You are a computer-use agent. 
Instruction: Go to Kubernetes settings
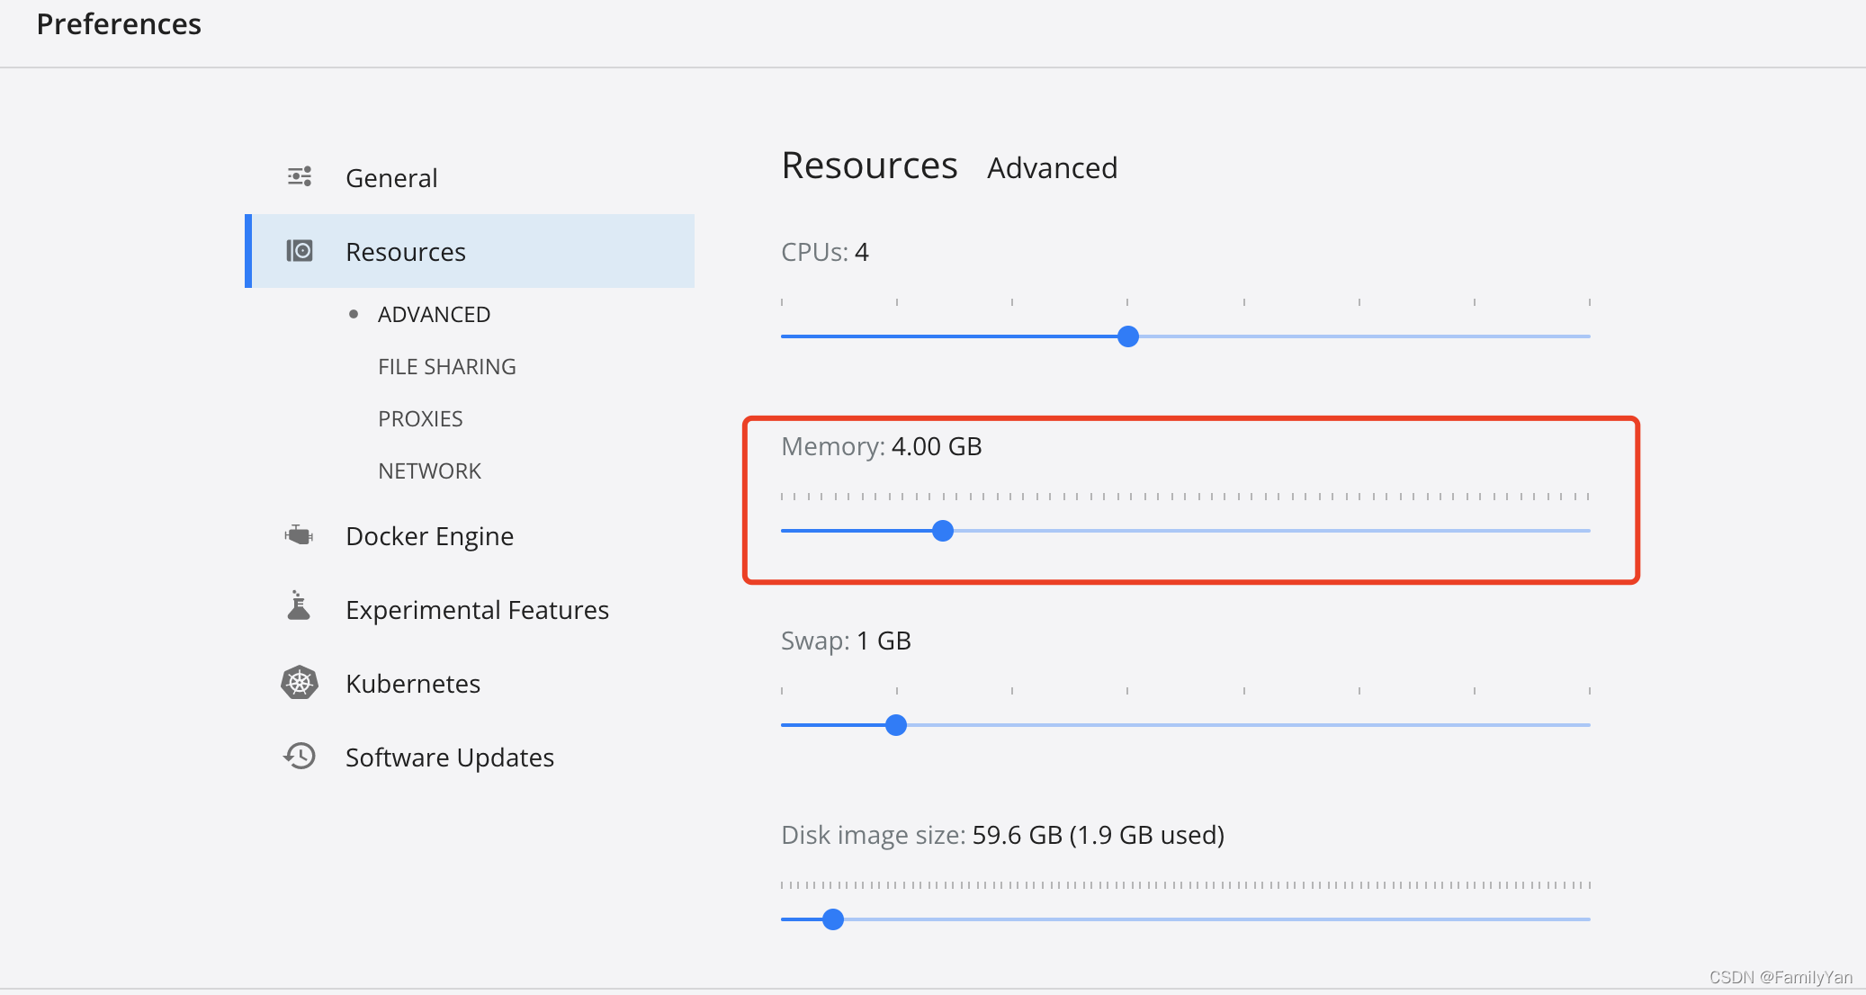coord(413,684)
